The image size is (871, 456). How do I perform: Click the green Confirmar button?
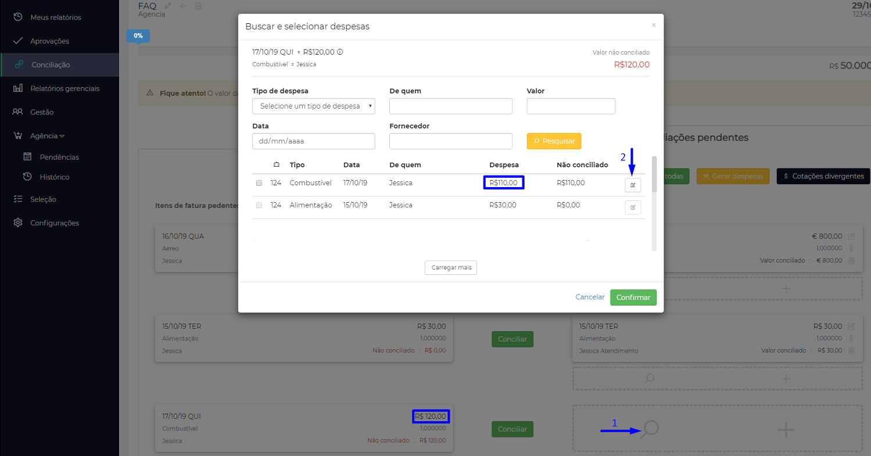pos(633,297)
